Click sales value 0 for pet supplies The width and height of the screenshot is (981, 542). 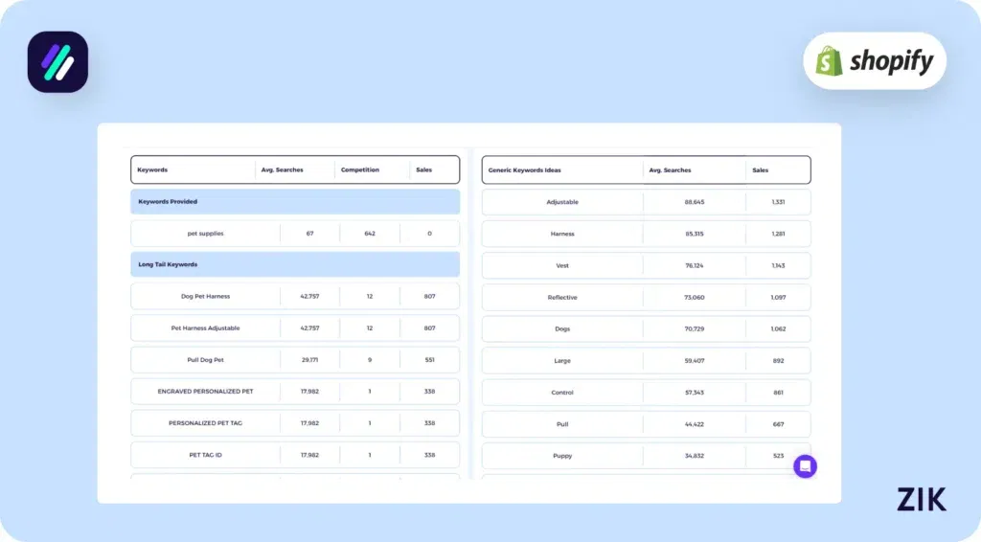429,234
